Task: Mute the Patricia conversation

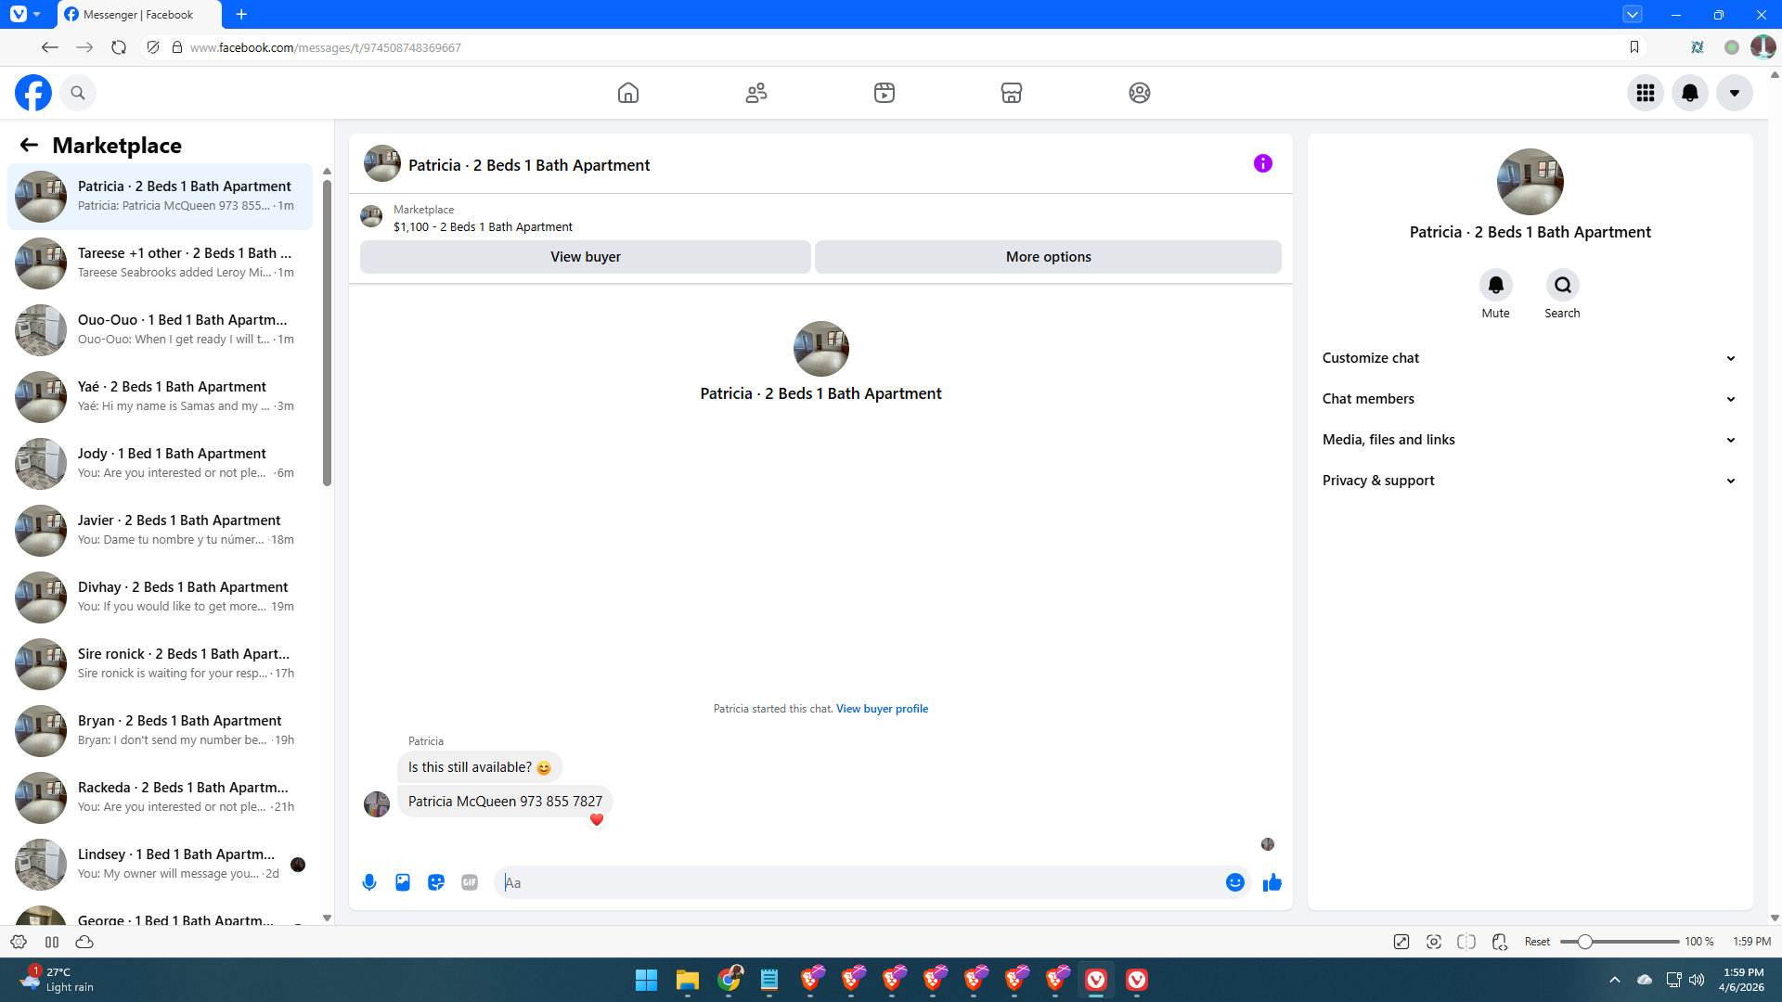Action: click(1496, 285)
